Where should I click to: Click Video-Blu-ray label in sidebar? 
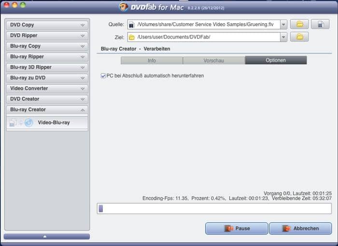[x=54, y=123]
